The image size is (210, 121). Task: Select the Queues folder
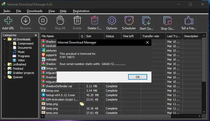[18, 77]
